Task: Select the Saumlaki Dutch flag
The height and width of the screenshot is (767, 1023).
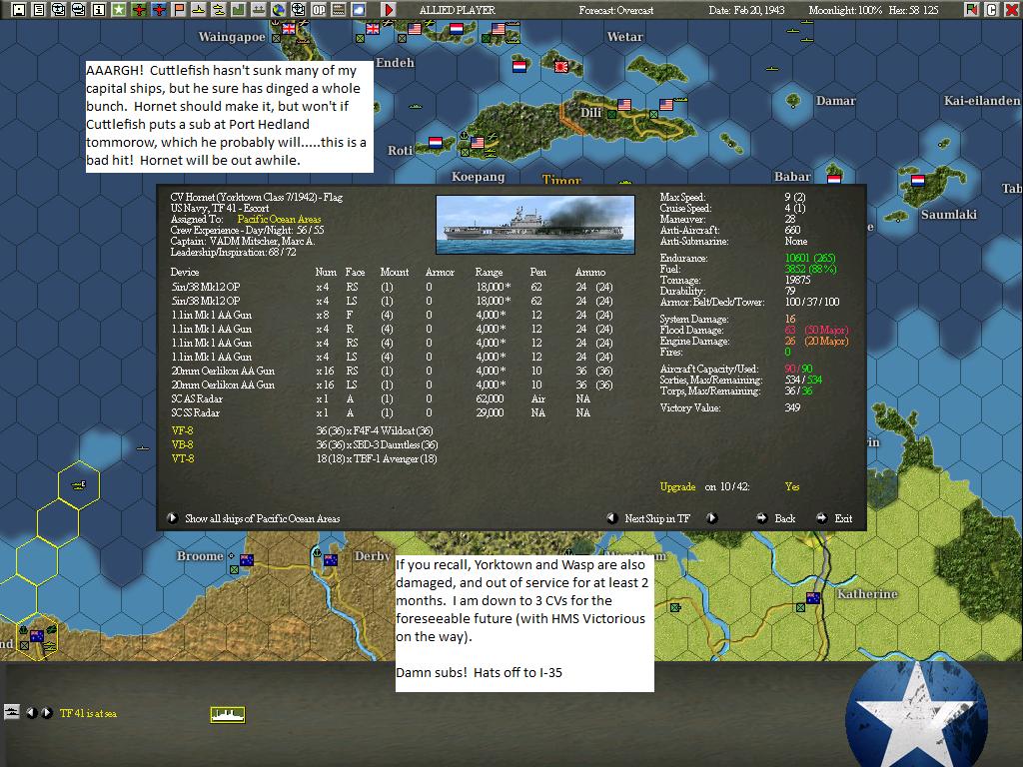Action: click(918, 181)
